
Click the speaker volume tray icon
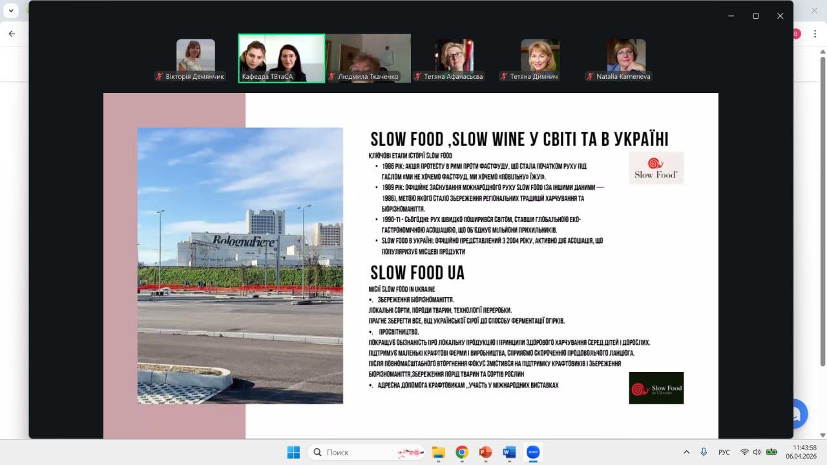pyautogui.click(x=757, y=452)
